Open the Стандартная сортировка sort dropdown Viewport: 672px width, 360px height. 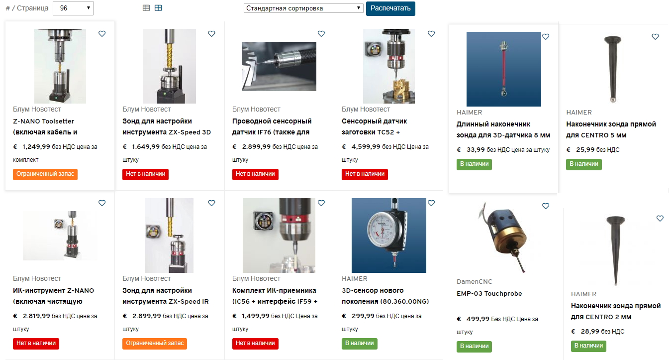pos(304,8)
